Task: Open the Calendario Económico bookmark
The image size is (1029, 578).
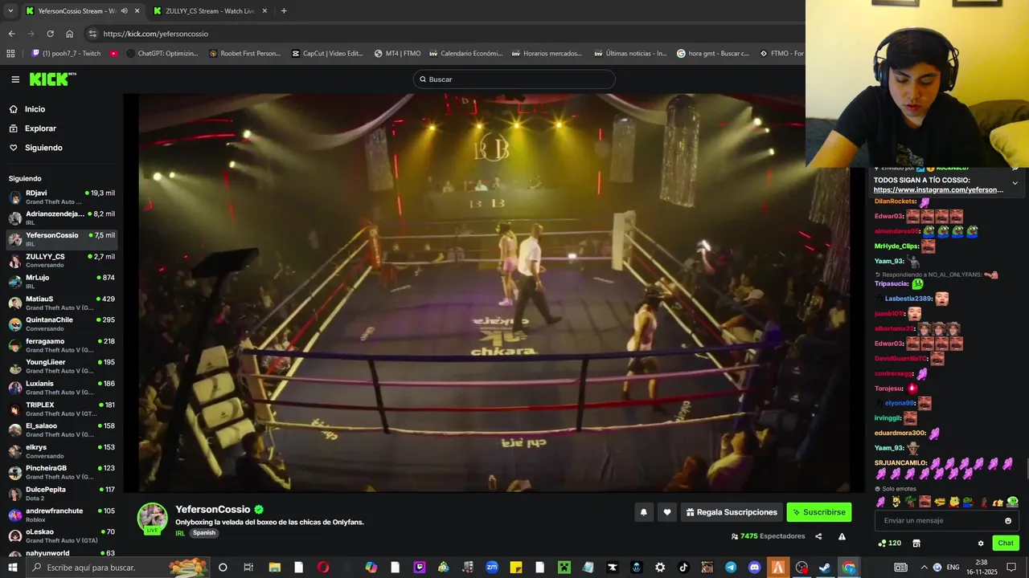Action: [466, 54]
